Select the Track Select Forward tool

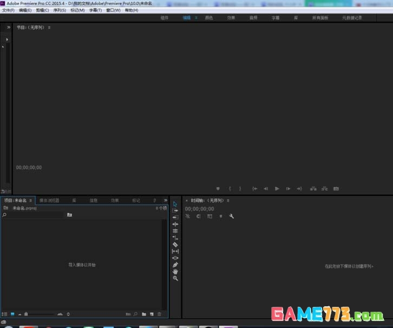tap(175, 211)
